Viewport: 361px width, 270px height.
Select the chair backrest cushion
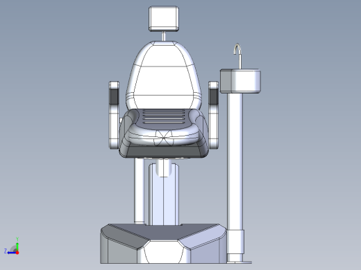point(164,75)
